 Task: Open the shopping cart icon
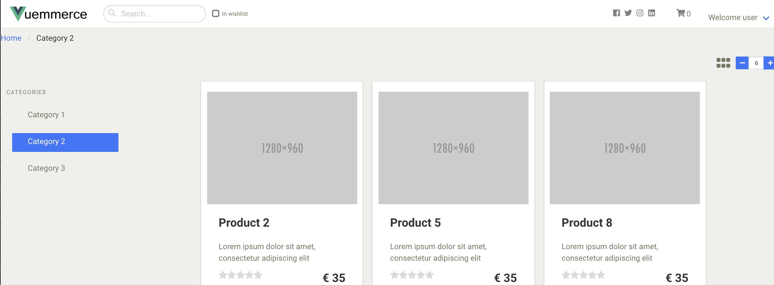680,13
